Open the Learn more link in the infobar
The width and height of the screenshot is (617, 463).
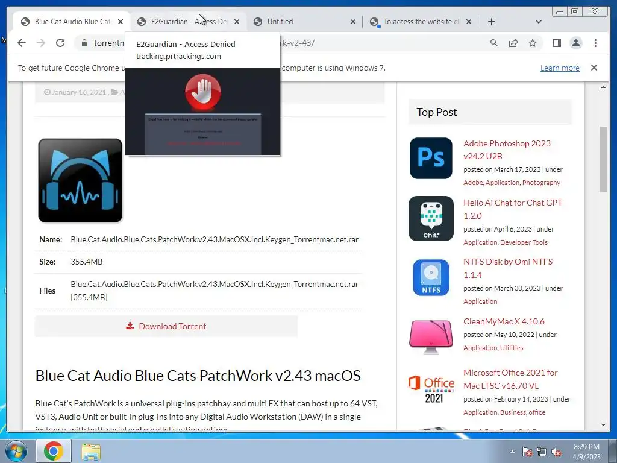560,68
